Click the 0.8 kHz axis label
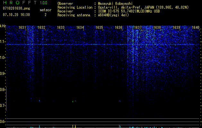 [3, 90]
